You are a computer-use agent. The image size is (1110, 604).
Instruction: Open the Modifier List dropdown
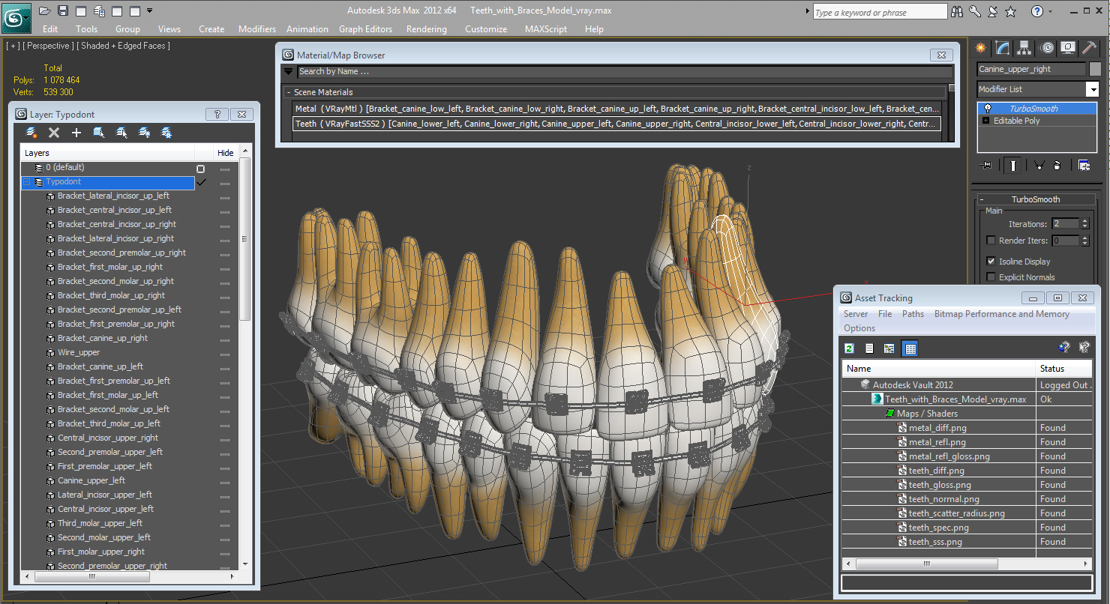[1092, 89]
